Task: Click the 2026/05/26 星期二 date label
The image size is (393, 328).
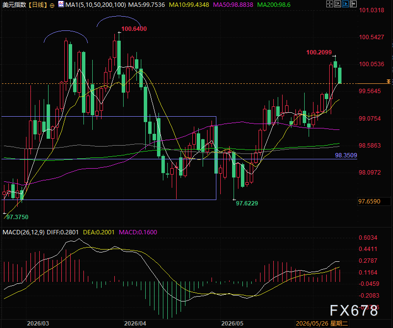Action: 322,324
